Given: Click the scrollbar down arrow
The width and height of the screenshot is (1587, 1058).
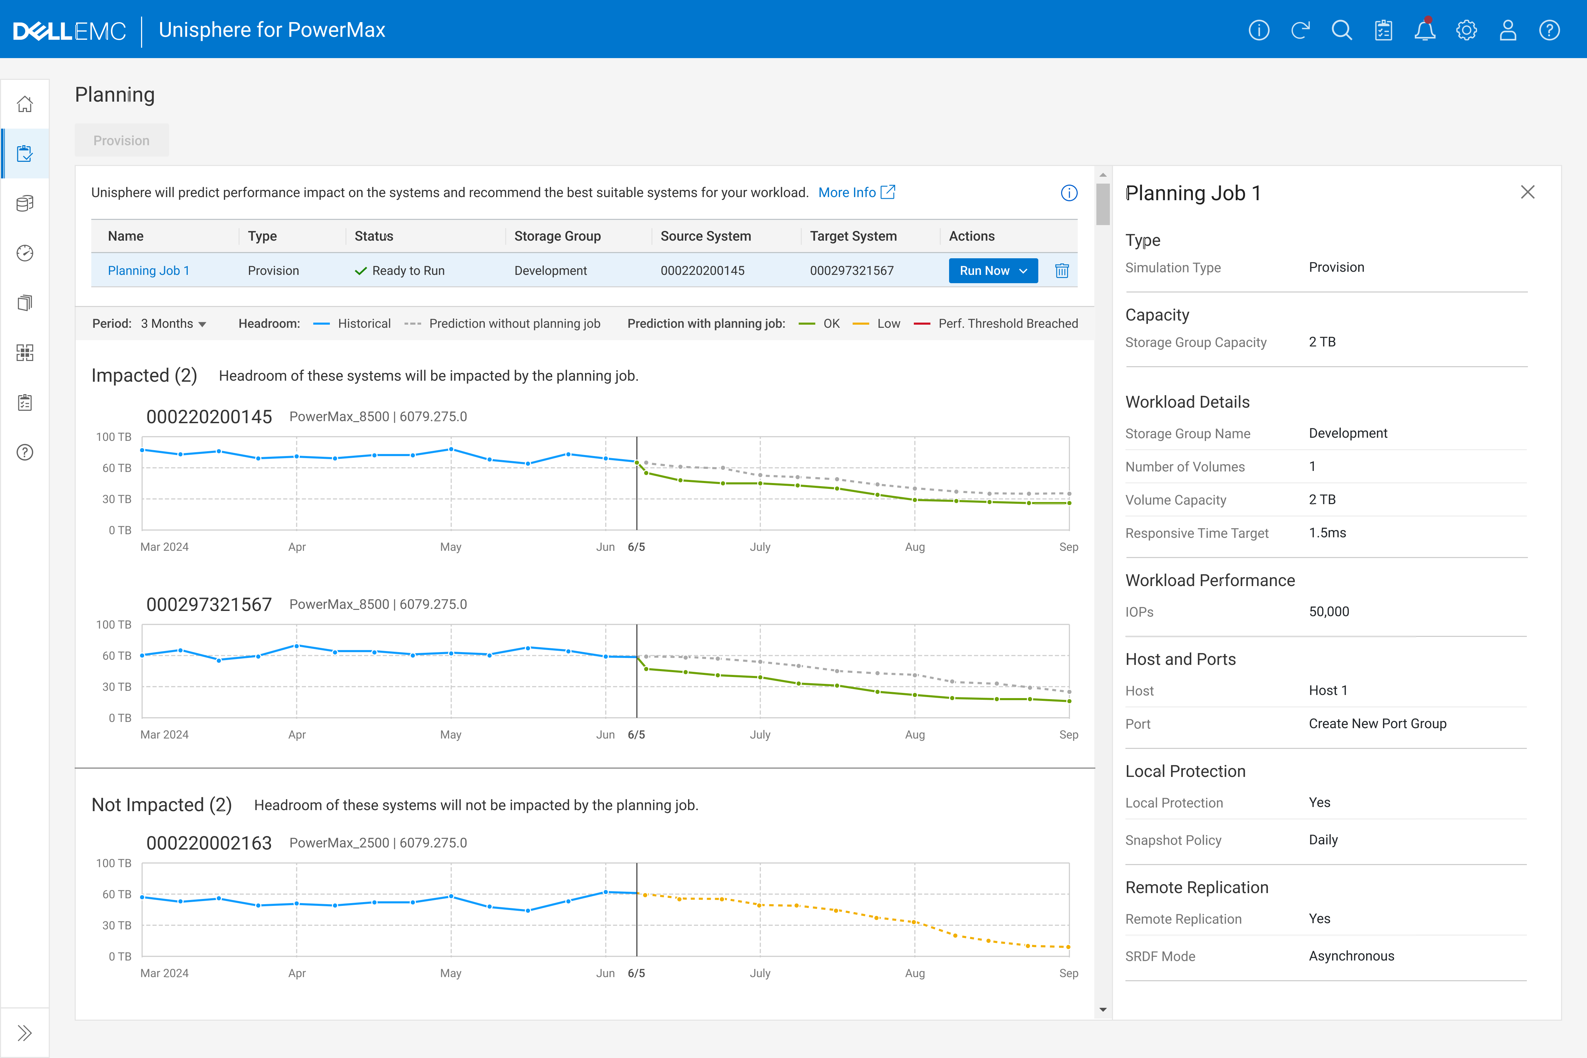Looking at the screenshot, I should tap(1103, 1009).
